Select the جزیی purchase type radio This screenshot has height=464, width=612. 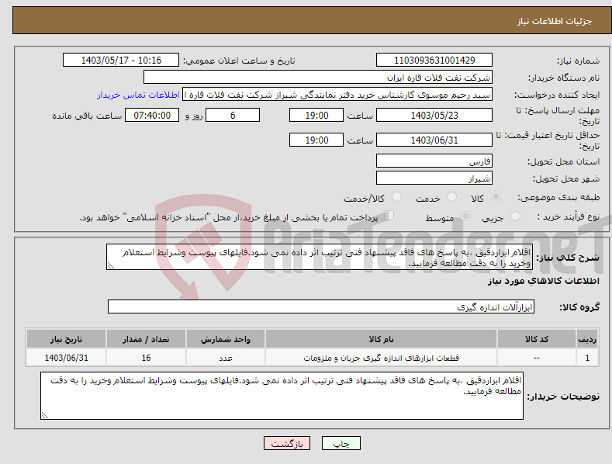[515, 216]
